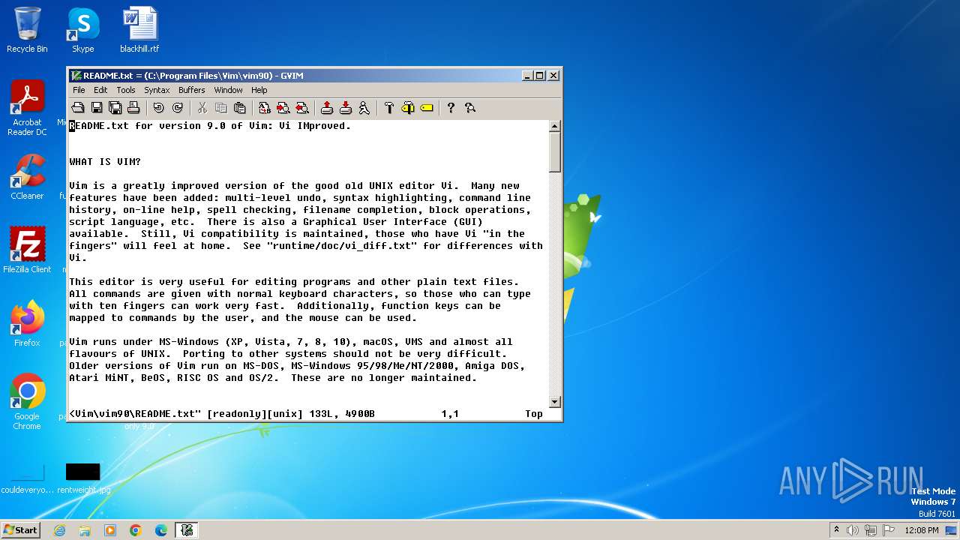Click the Acrobat Reader DC desktop icon

(x=27, y=109)
